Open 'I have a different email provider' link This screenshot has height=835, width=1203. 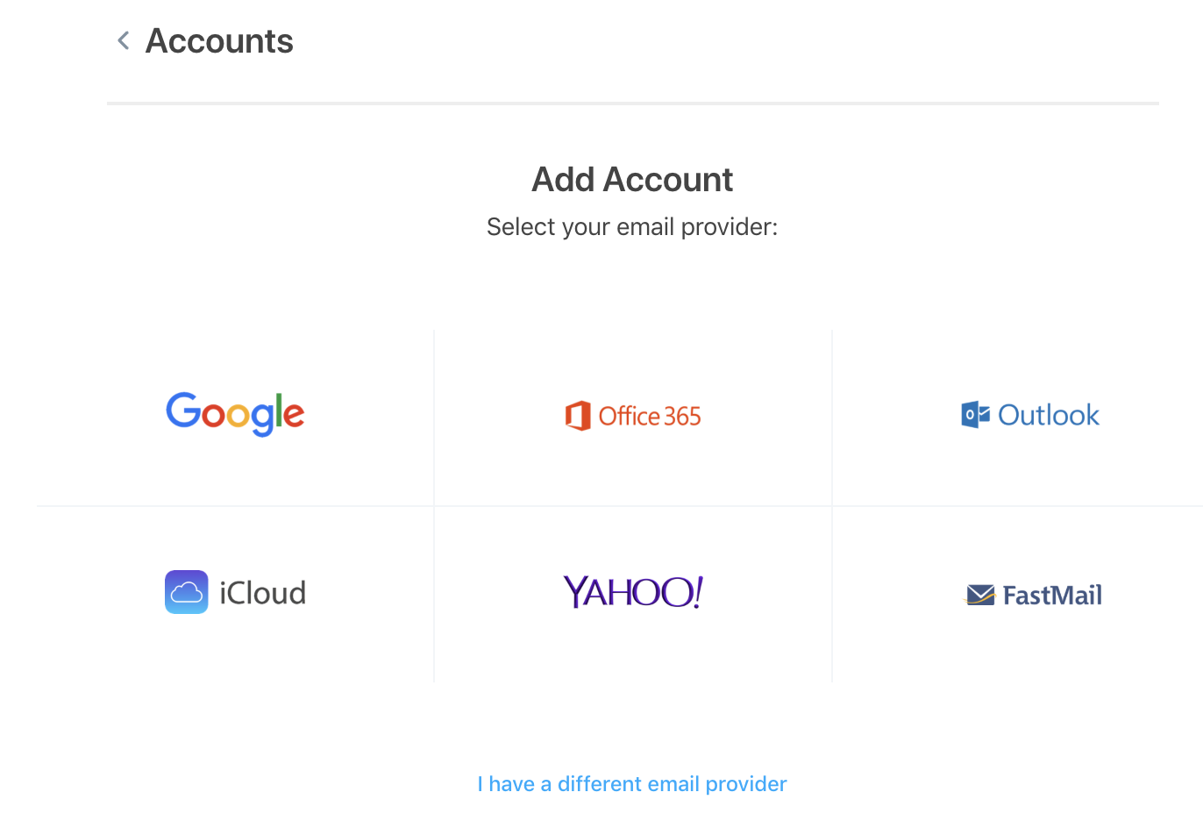click(632, 784)
